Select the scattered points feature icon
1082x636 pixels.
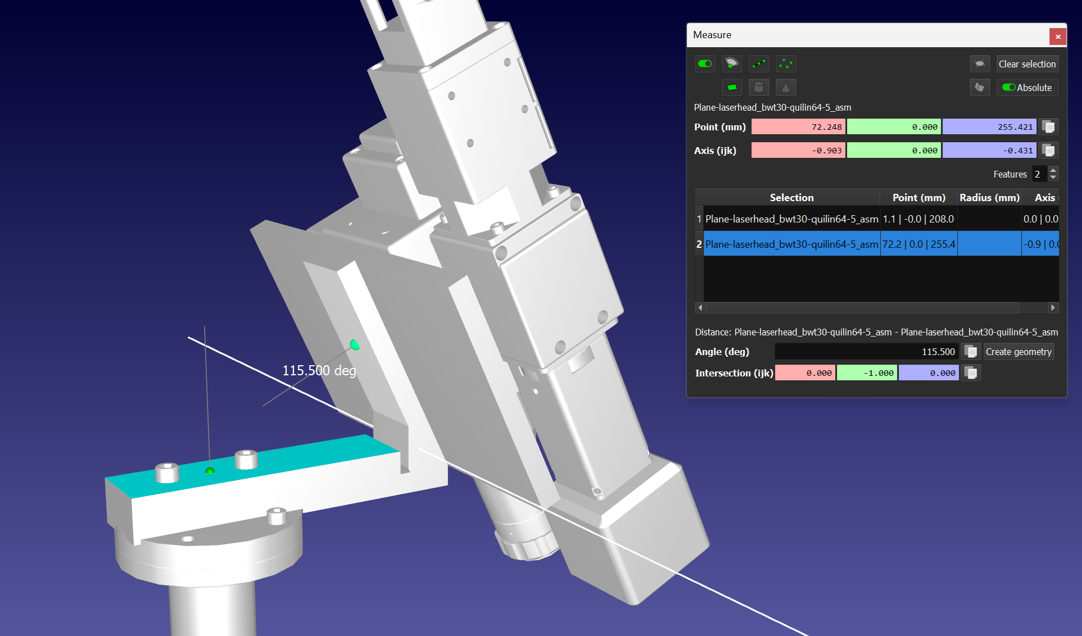click(x=786, y=63)
